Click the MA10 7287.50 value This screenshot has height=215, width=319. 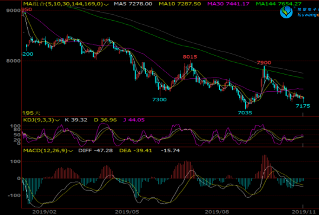180,4
